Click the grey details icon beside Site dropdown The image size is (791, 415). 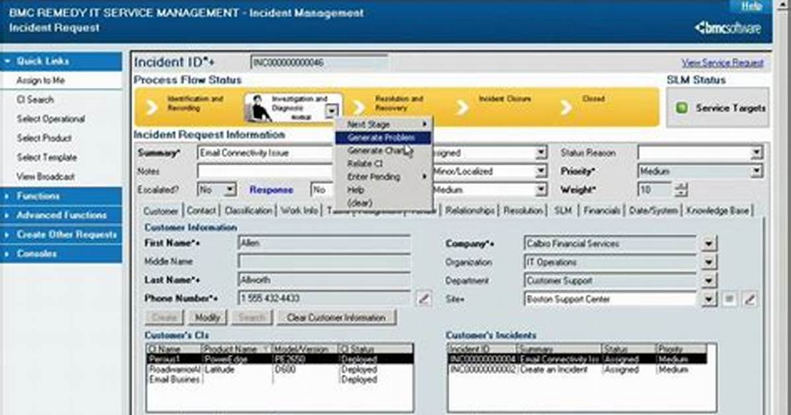729,299
